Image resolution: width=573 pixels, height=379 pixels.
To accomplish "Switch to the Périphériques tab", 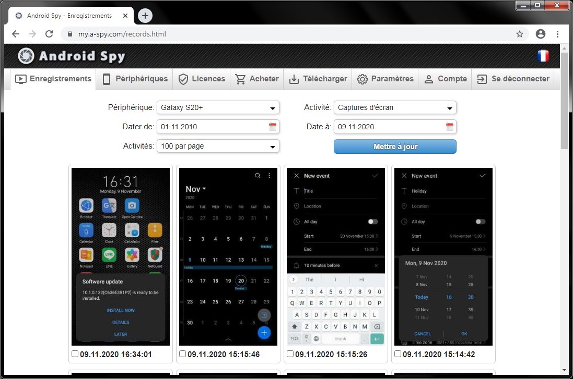I will click(135, 79).
